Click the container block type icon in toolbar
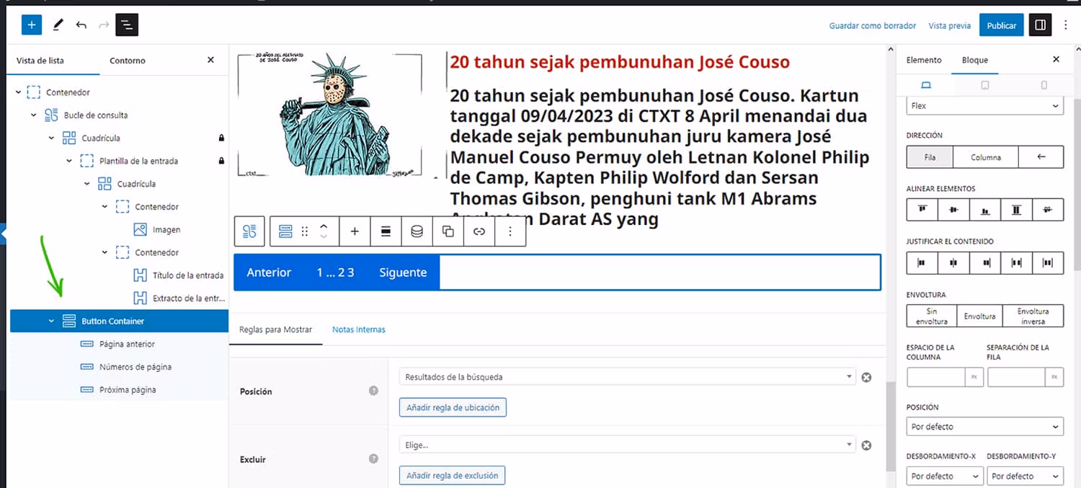The width and height of the screenshot is (1081, 488). (x=285, y=231)
